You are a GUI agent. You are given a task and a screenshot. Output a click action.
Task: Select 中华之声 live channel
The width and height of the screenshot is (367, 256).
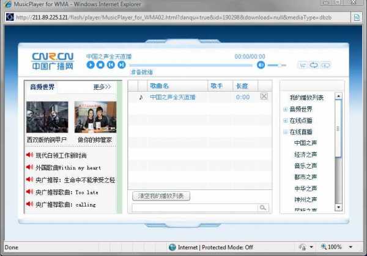pos(305,188)
